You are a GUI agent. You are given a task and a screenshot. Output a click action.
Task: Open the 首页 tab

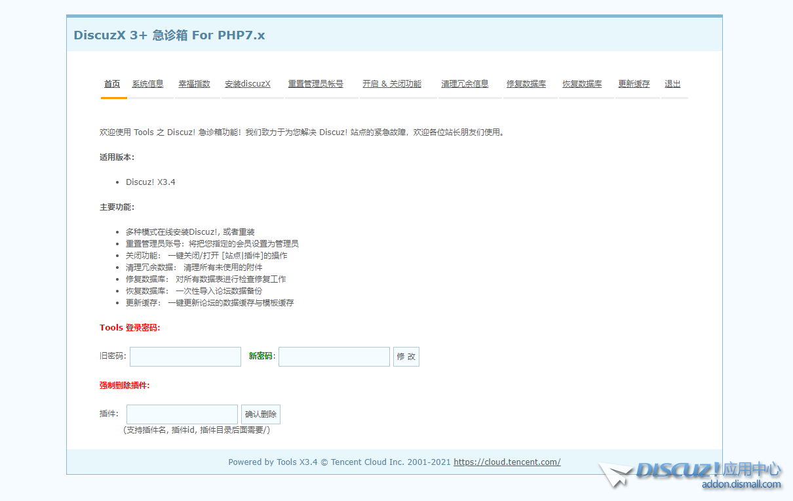tap(112, 84)
